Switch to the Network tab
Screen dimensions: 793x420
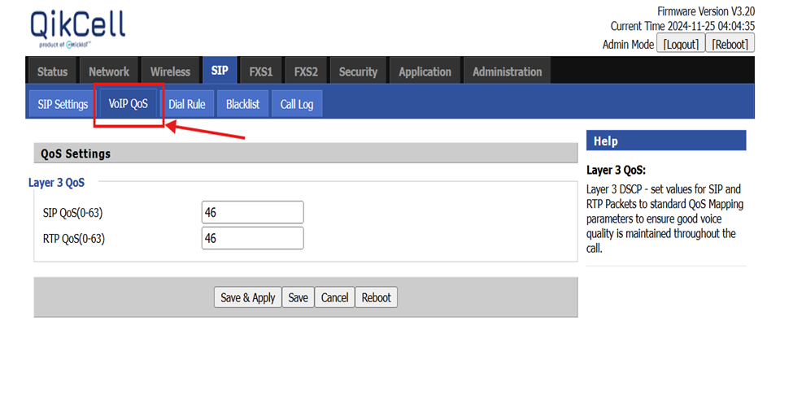click(109, 71)
